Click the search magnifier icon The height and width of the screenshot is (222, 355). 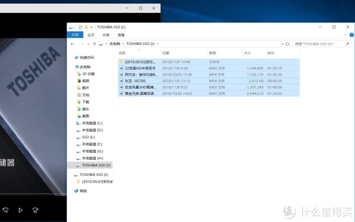[347, 44]
